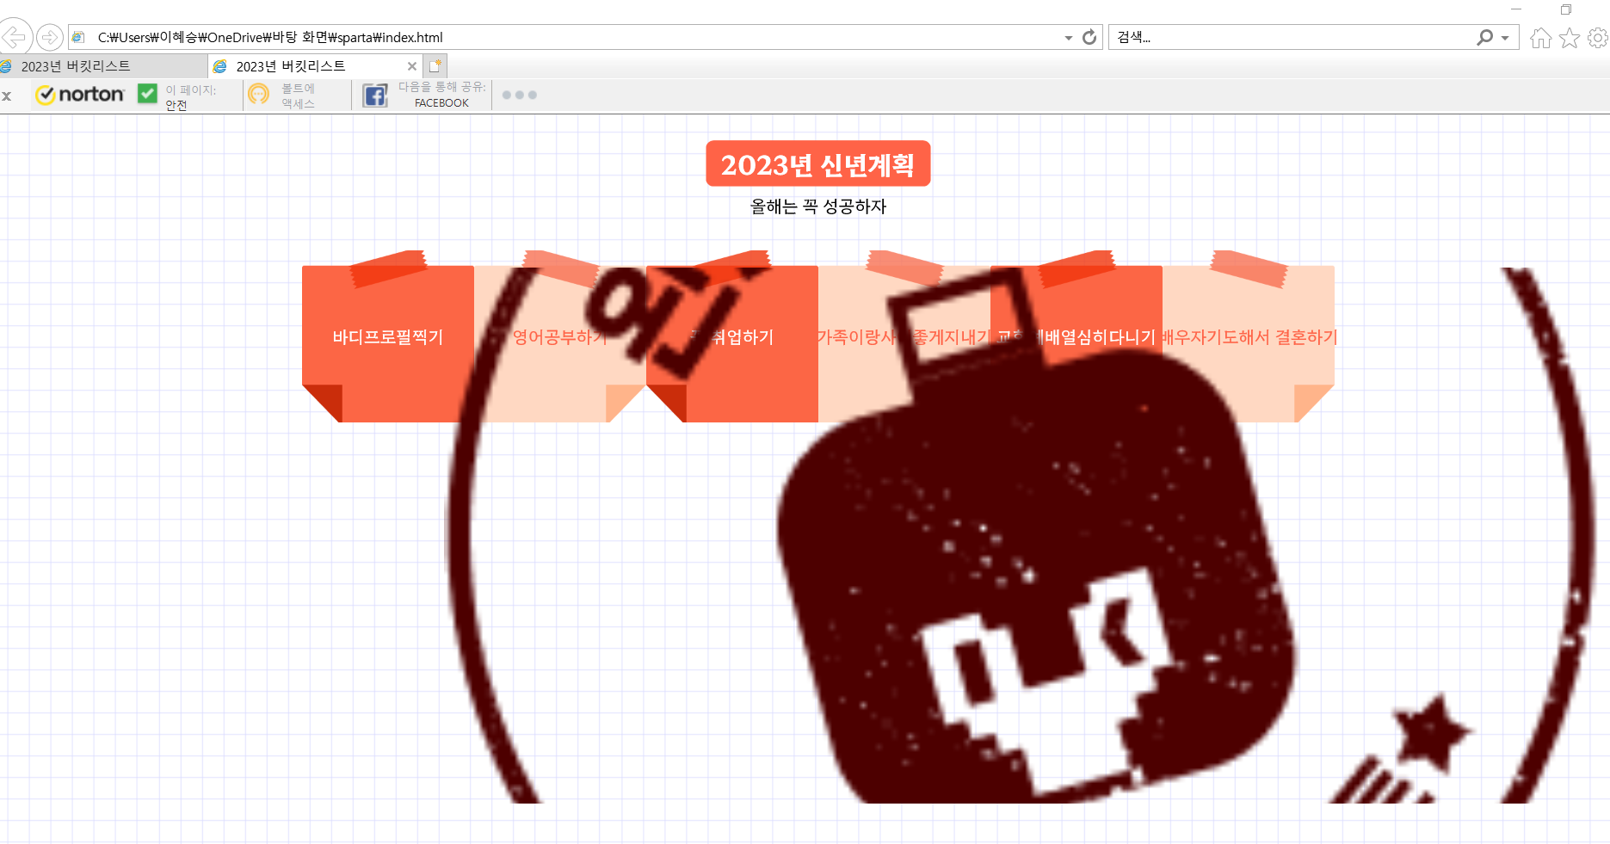Close the active 2023년 버킷리스트 tab

412,66
